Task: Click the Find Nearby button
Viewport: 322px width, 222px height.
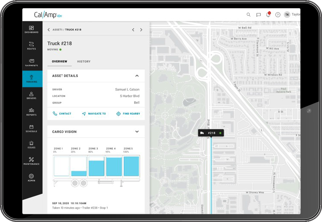Action: click(x=128, y=113)
